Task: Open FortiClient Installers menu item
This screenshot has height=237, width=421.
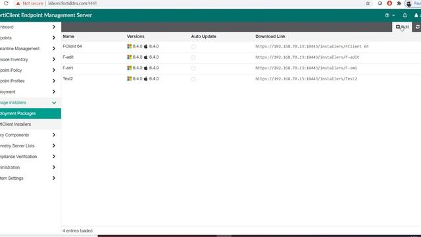Action: tap(30, 124)
